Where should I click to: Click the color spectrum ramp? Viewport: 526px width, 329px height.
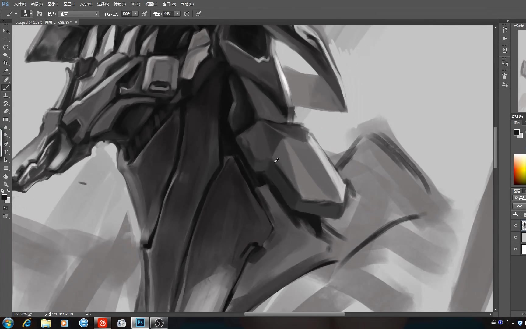click(520, 169)
